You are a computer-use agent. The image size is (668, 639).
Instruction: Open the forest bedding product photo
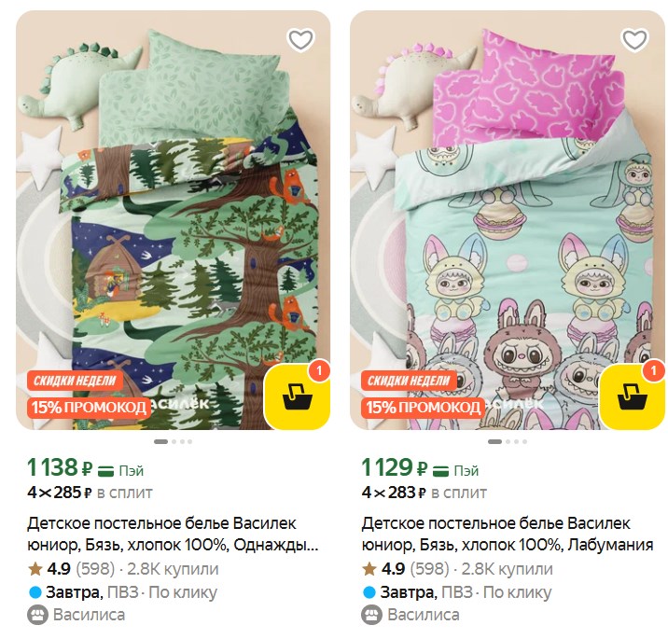click(x=173, y=224)
